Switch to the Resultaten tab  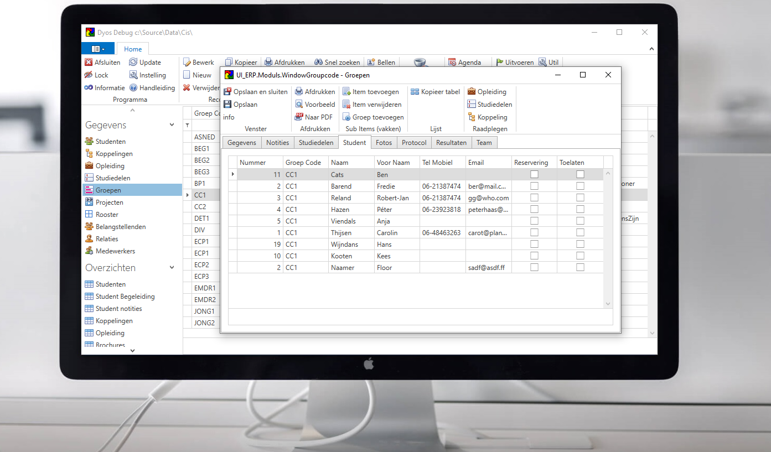(451, 143)
